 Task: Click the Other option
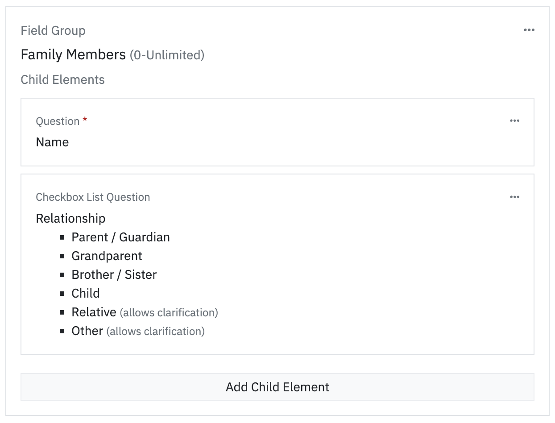point(87,331)
